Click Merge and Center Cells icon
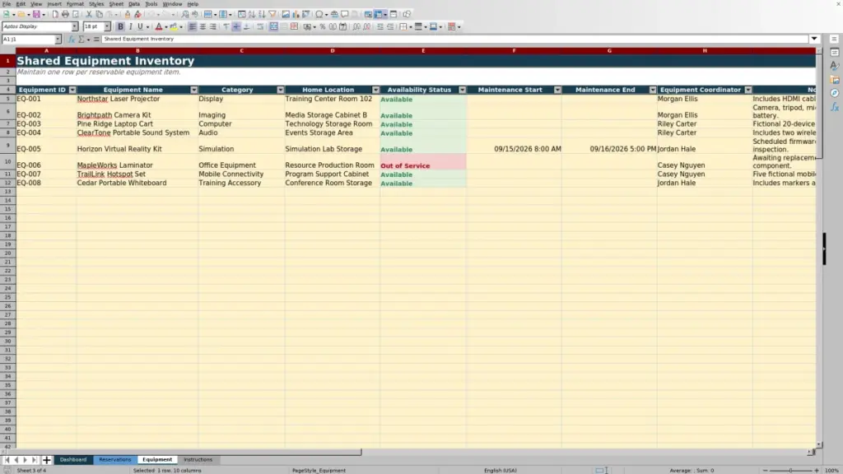The height and width of the screenshot is (474, 843). (273, 27)
